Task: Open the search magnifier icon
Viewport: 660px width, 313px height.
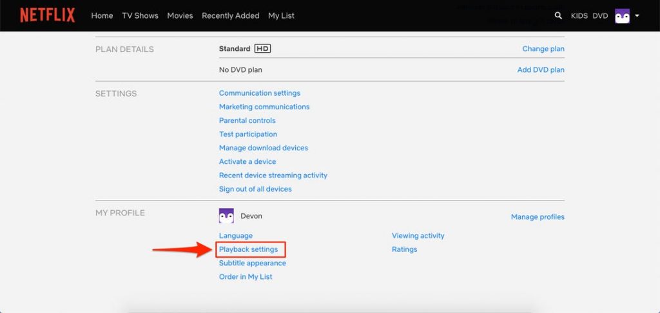Action: [x=558, y=15]
